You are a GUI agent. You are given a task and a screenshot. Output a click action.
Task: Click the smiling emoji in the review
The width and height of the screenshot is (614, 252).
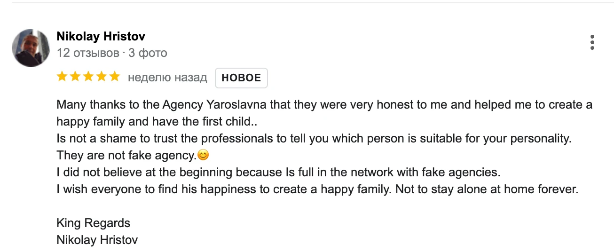pos(203,155)
